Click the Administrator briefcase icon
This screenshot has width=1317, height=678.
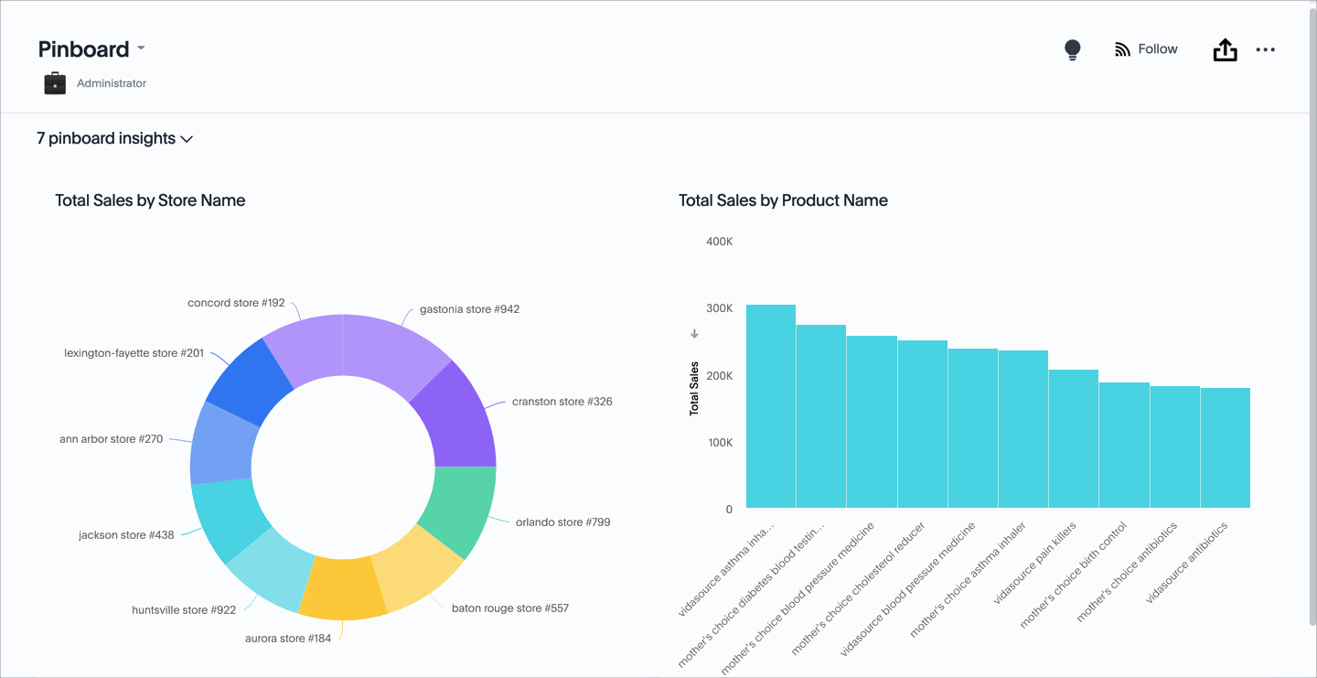(x=55, y=83)
